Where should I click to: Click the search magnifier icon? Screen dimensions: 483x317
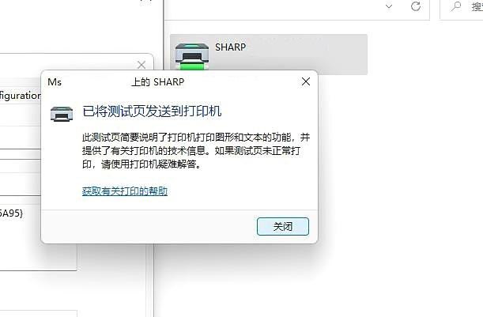tap(455, 6)
